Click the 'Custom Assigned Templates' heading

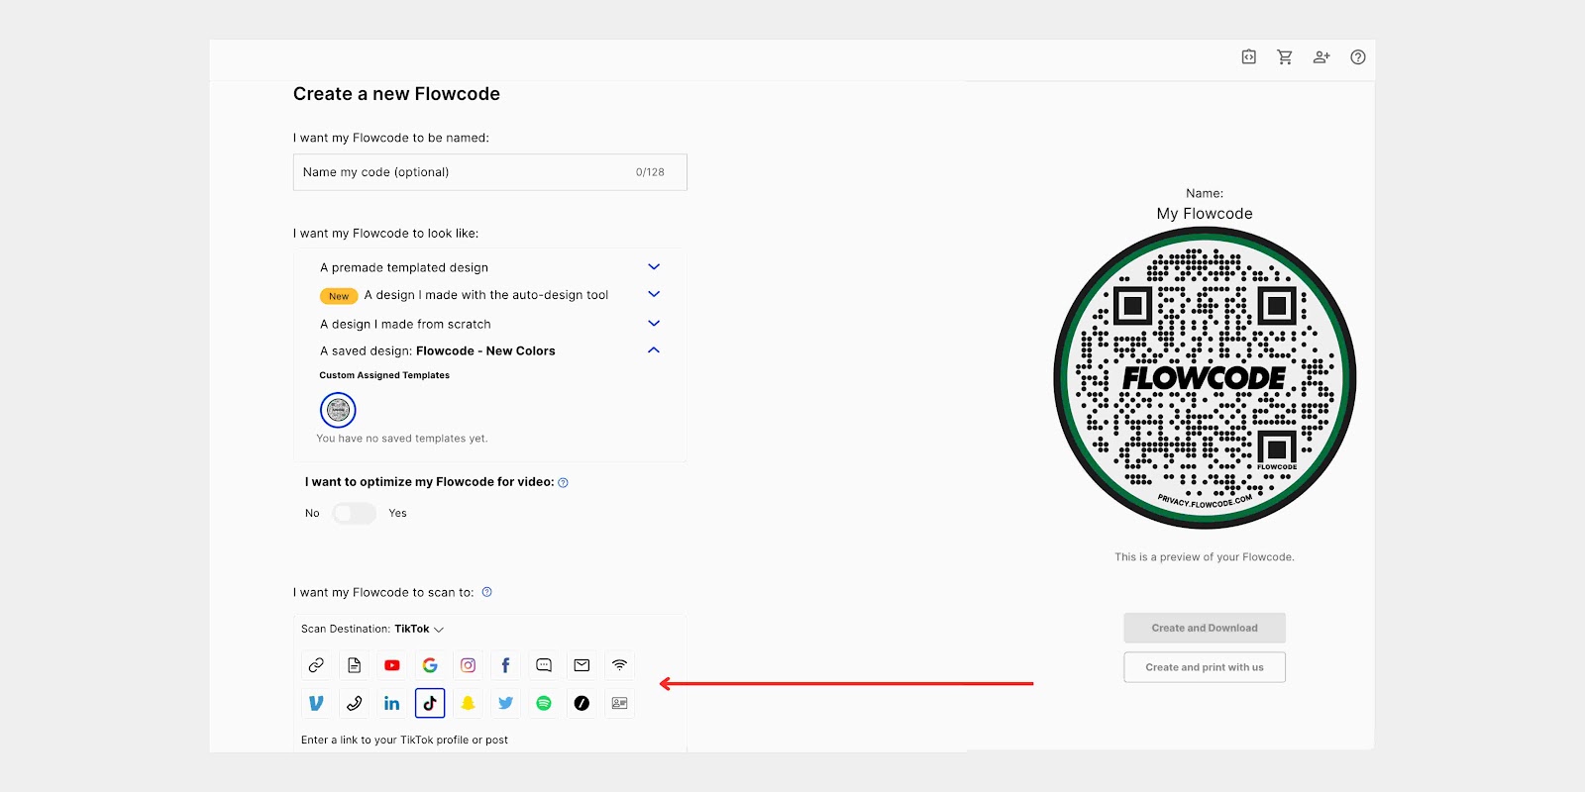[x=384, y=375]
